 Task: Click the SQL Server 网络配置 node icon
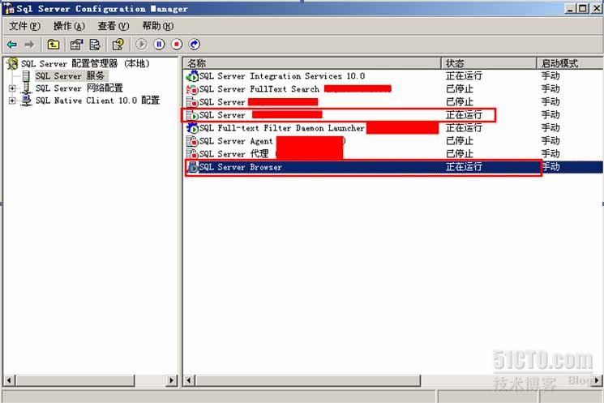pyautogui.click(x=26, y=88)
